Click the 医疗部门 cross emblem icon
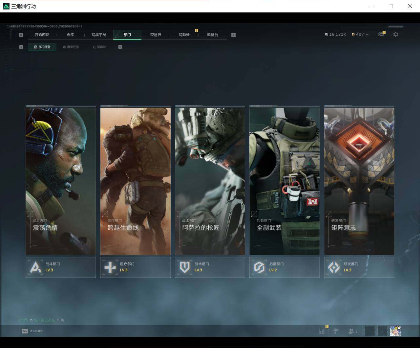This screenshot has width=420, height=348. [x=110, y=267]
